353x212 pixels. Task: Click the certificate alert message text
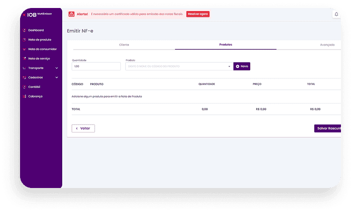tap(137, 14)
